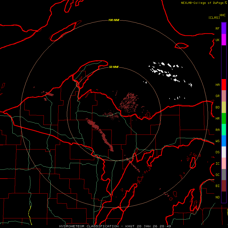Click the IC pink legend swatch

[x=224, y=163]
